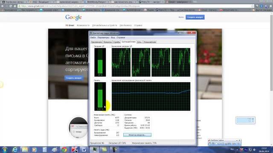Reload page with Chrome refresh icon
The image size is (273, 153).
(11, 6)
